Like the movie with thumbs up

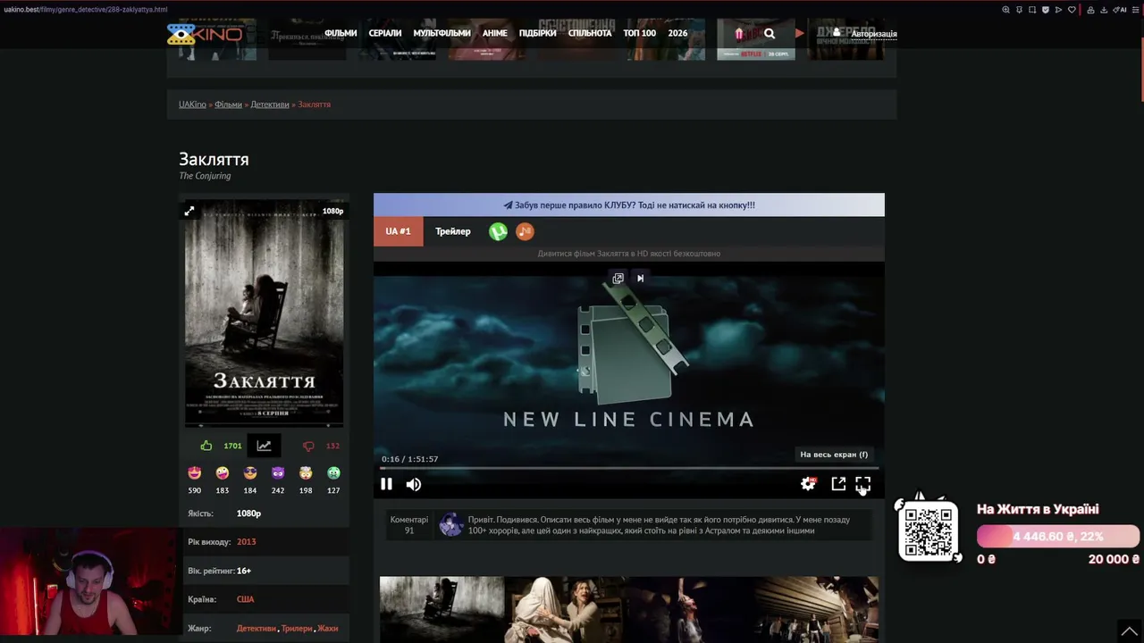coord(206,446)
